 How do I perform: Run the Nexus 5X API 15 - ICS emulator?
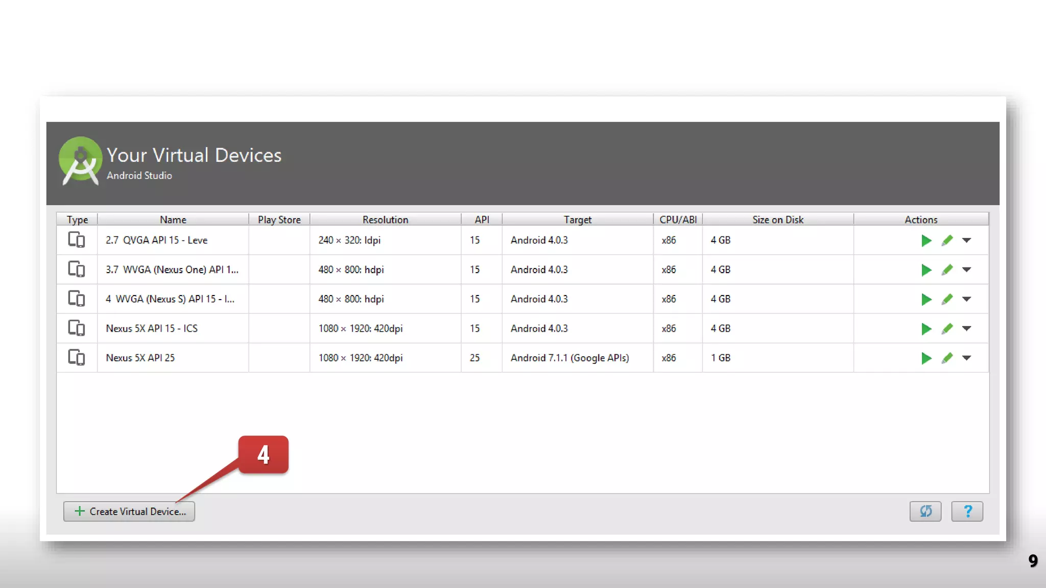pos(926,329)
